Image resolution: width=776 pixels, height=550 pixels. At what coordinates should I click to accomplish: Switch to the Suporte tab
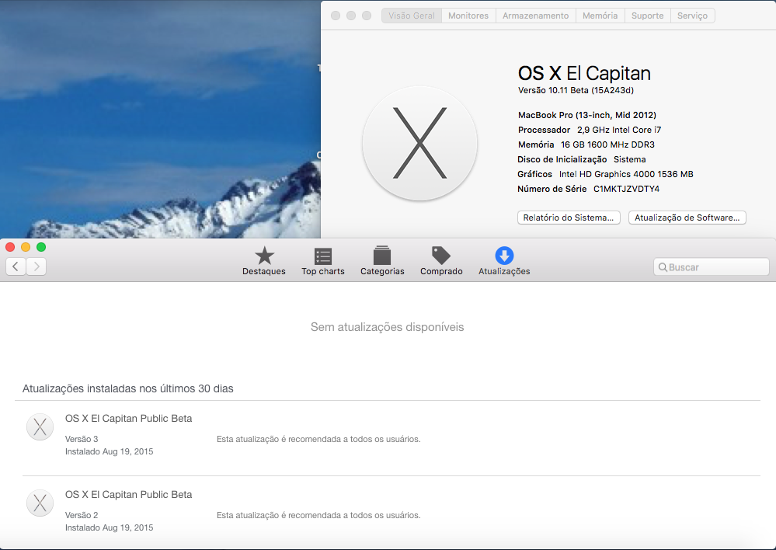(x=647, y=16)
